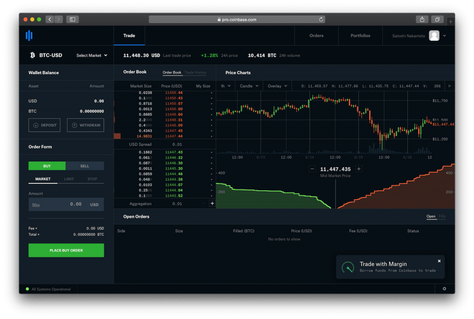Open the Orders tab
Screen dimensions: 474x319
coord(316,35)
